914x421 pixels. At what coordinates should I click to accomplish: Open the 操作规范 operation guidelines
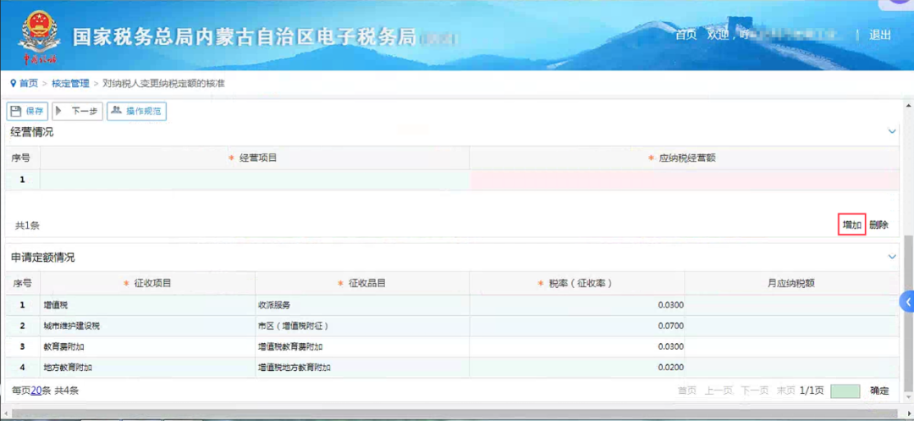click(136, 111)
